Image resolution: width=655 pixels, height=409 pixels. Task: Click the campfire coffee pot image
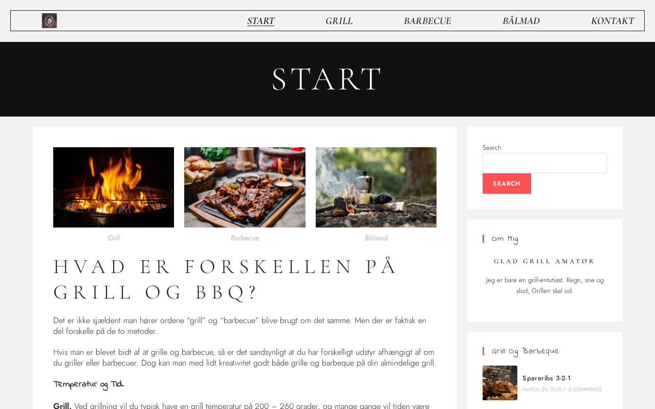point(376,187)
